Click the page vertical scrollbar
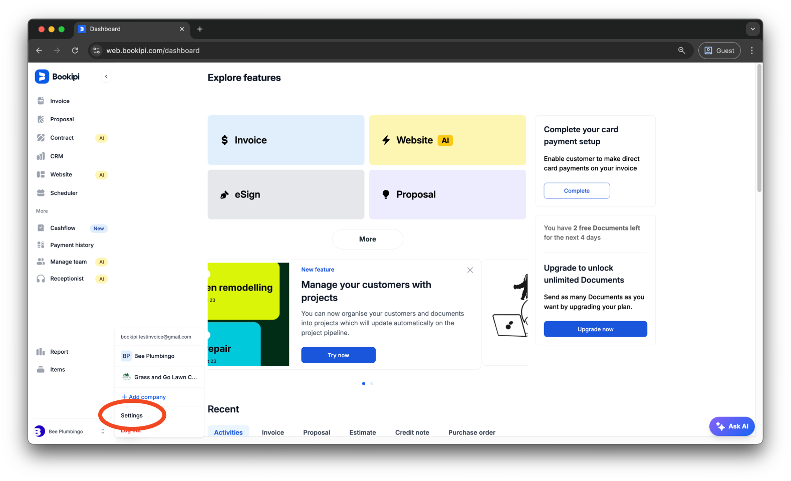The image size is (791, 481). click(x=759, y=128)
